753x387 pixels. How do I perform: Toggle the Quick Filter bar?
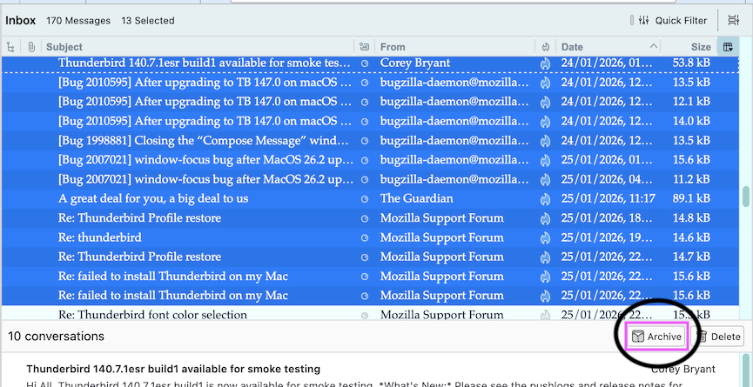click(x=669, y=21)
